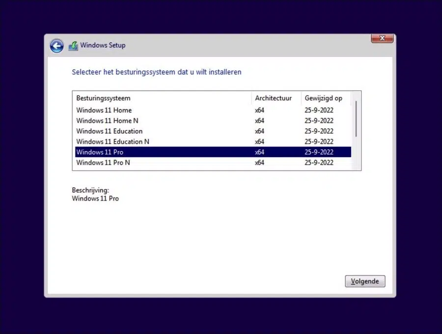Select Windows 11 Home N row
Viewport: 442px width, 334px height.
213,121
